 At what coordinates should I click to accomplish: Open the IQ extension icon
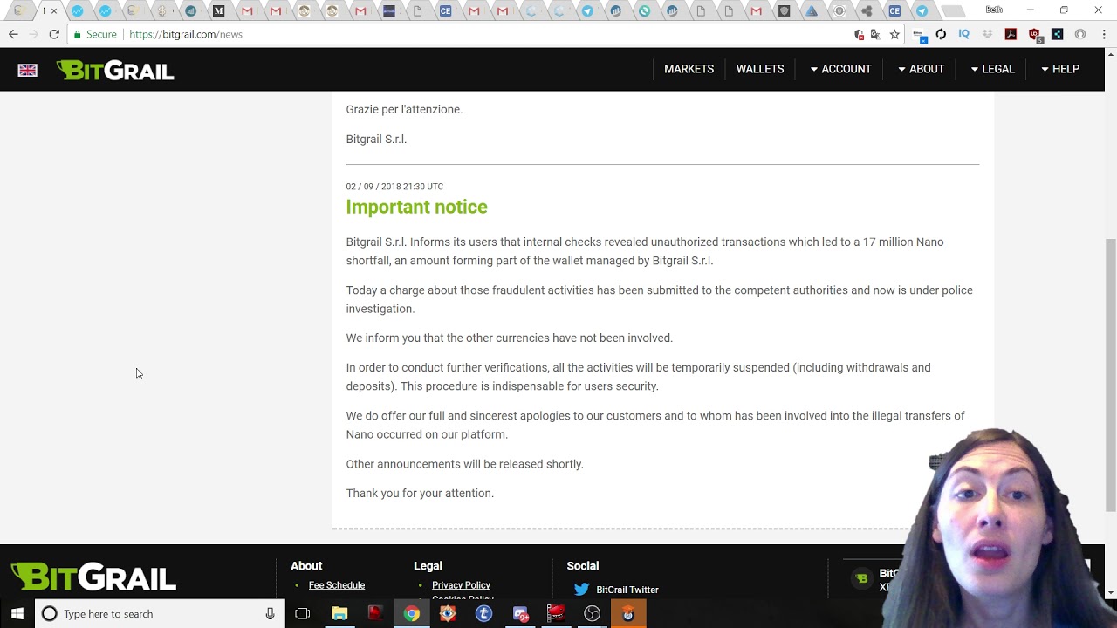pos(964,34)
